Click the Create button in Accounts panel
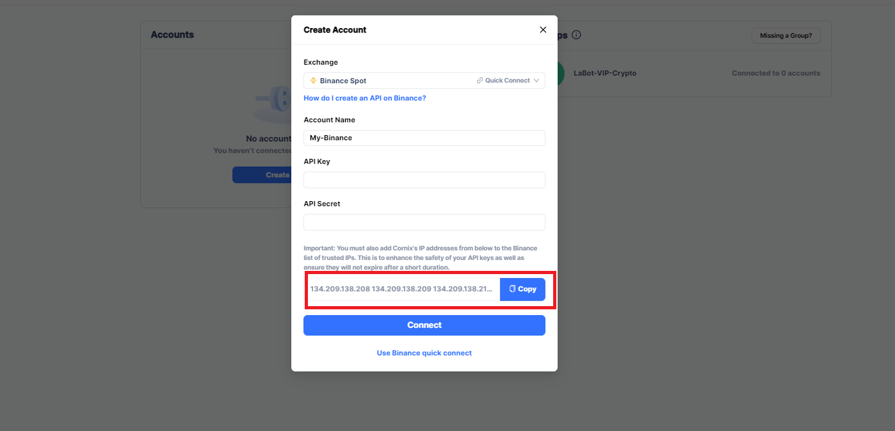The image size is (895, 431). pyautogui.click(x=262, y=175)
